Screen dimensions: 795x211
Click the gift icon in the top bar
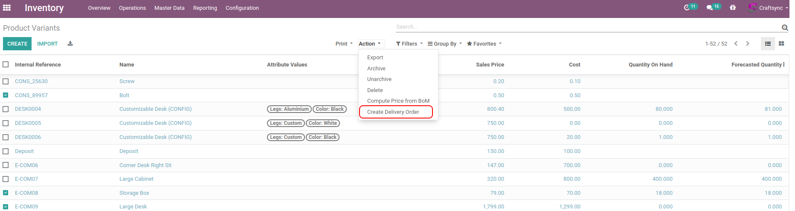(733, 8)
